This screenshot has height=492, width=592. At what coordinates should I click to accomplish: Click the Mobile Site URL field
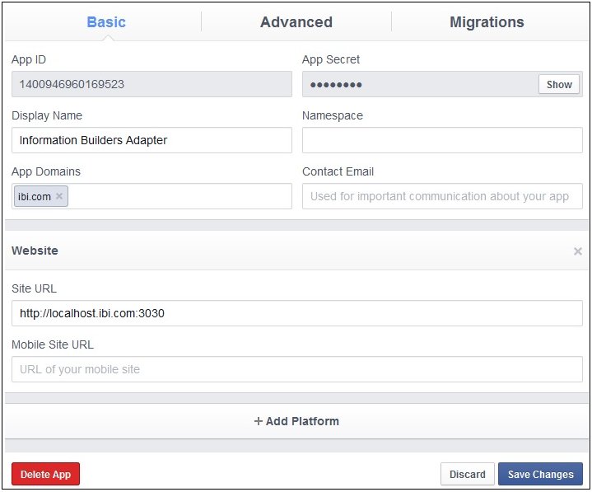(x=297, y=369)
